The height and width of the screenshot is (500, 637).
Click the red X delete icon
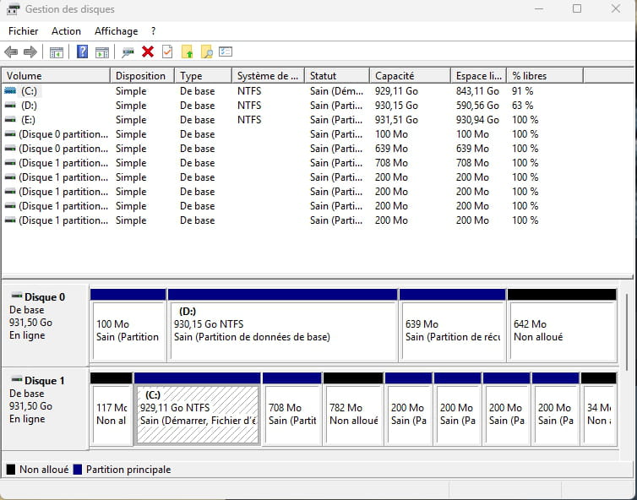(x=148, y=52)
